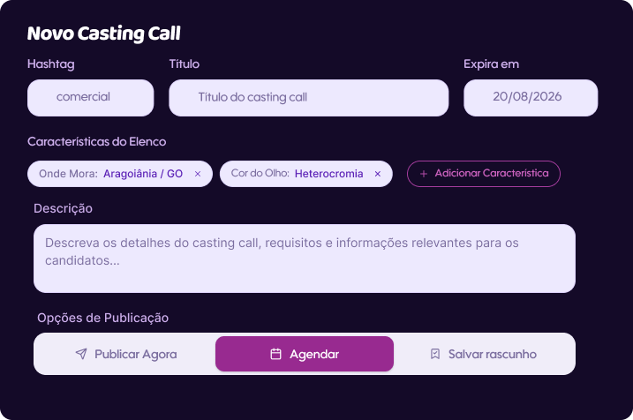Click the Opções de Publicação label
Screen dimensions: 633x420
[103, 318]
